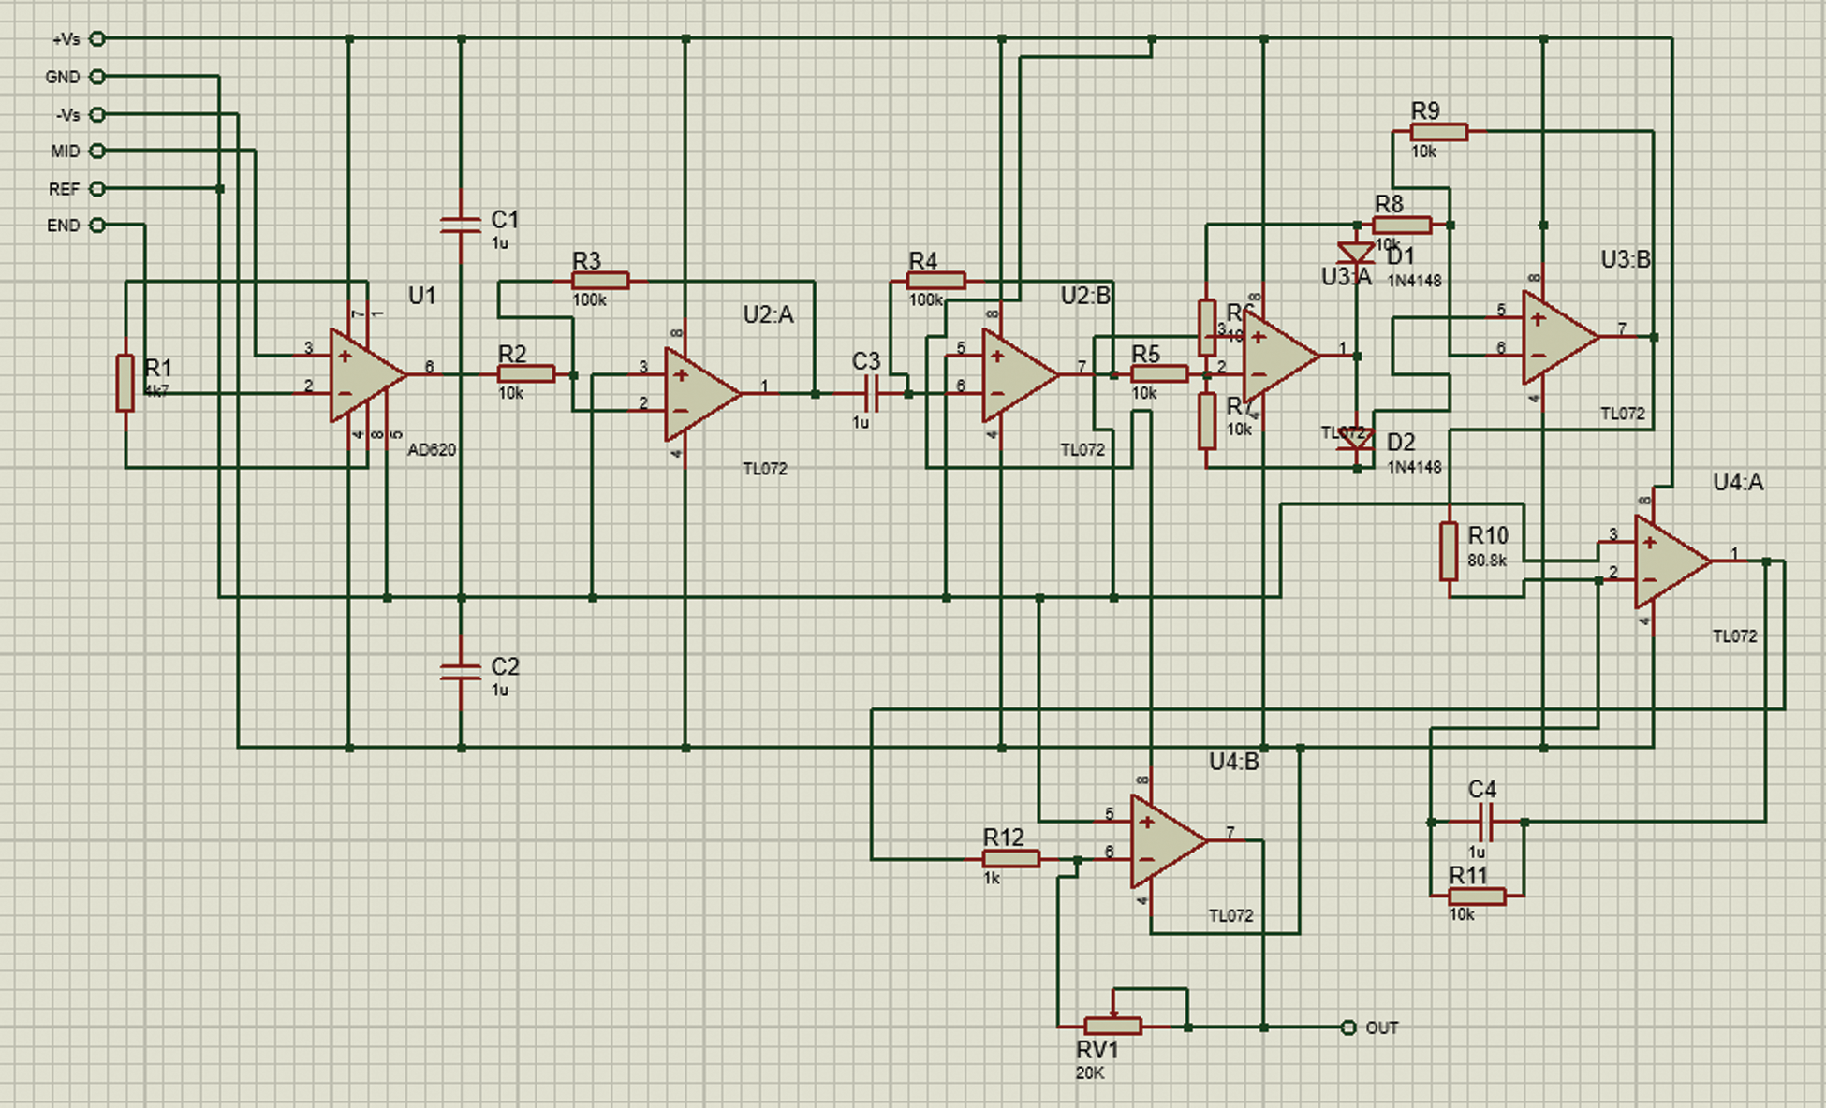The image size is (1826, 1108).
Task: Select the RV1 20K potentiometer
Action: [1112, 1027]
